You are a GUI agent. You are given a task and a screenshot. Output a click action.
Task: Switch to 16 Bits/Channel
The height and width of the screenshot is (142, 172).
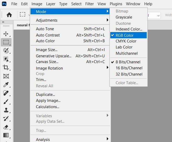pos(128,68)
